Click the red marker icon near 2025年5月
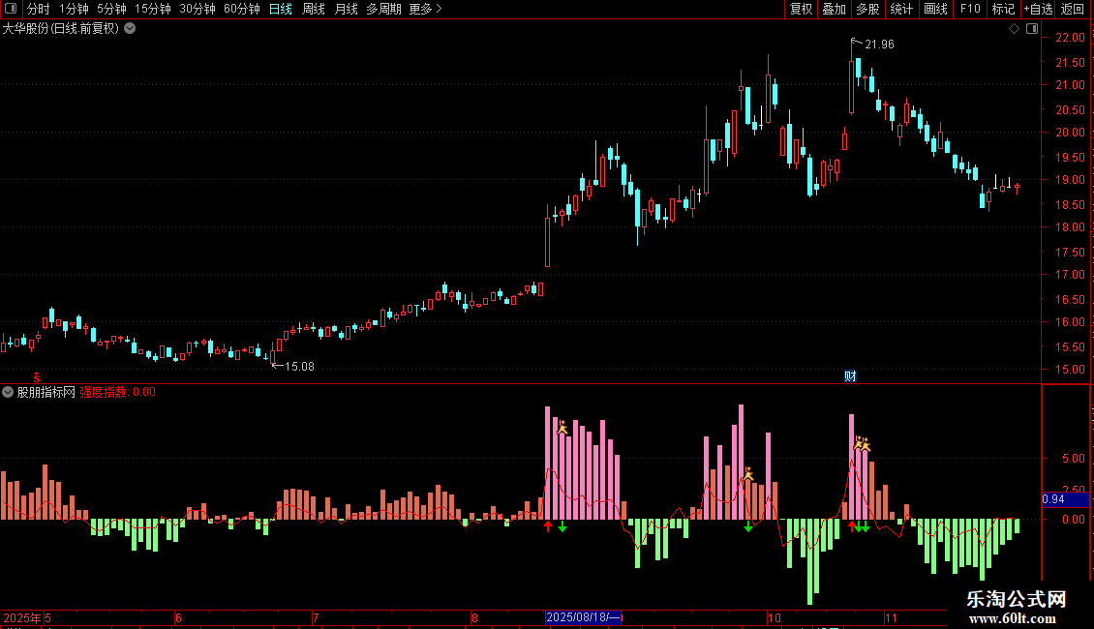This screenshot has height=629, width=1094. tap(37, 376)
